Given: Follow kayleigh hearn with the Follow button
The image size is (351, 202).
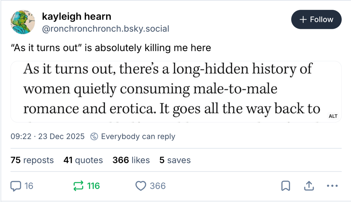Looking at the screenshot, I should (x=316, y=20).
